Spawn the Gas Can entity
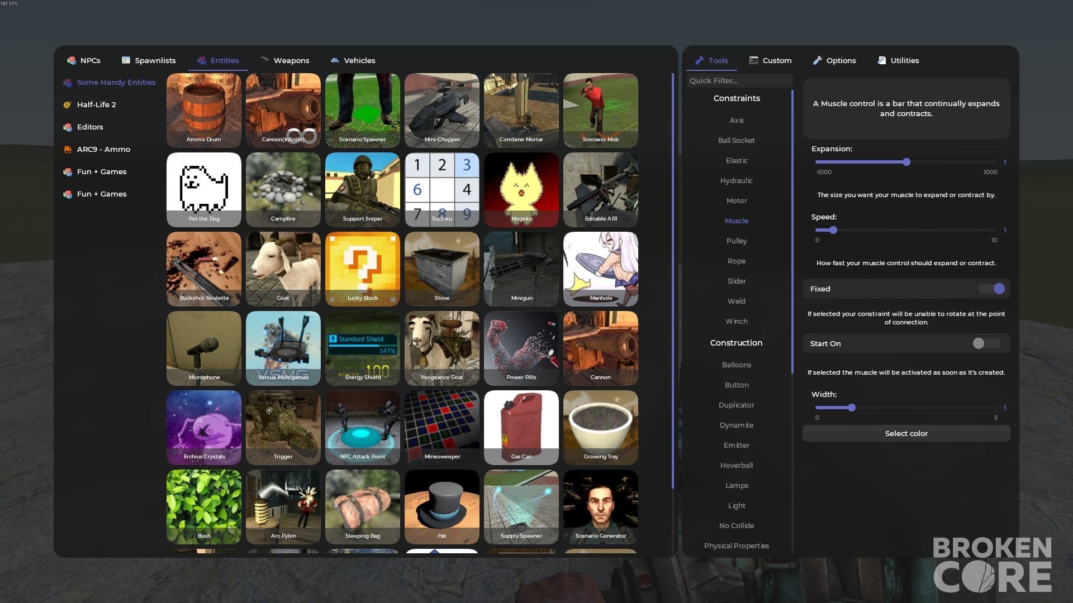 coord(521,428)
